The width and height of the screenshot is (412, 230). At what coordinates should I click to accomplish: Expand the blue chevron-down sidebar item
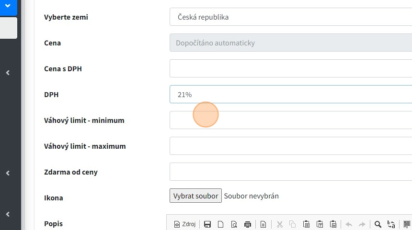point(8,6)
